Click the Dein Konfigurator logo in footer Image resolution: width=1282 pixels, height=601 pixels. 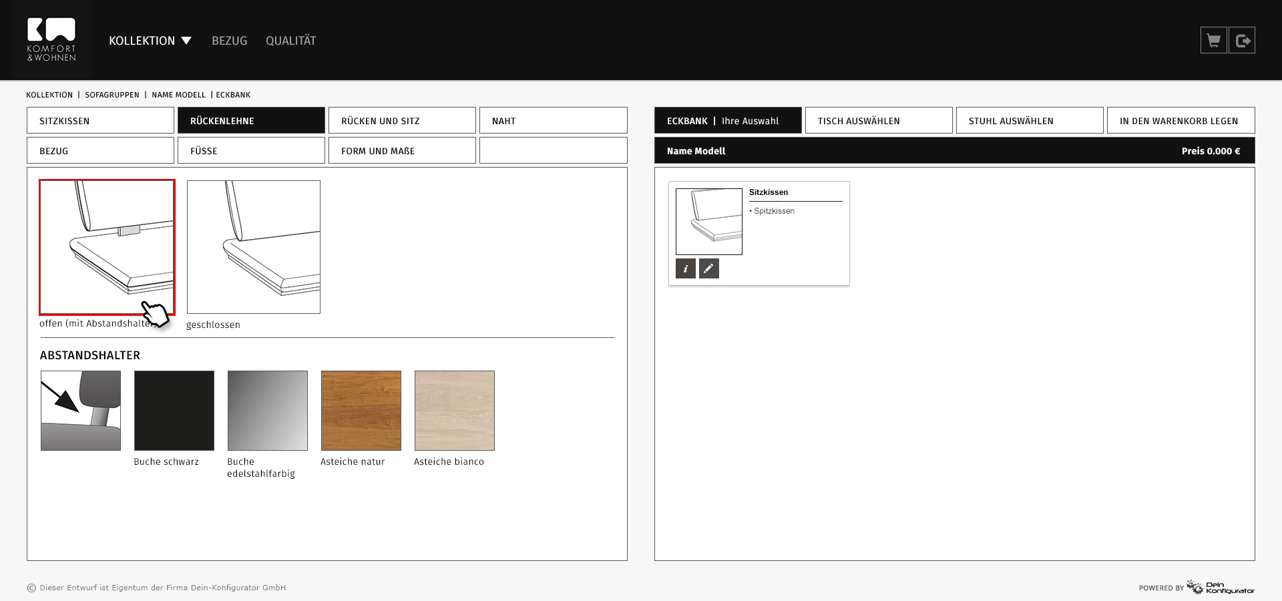pos(1221,588)
